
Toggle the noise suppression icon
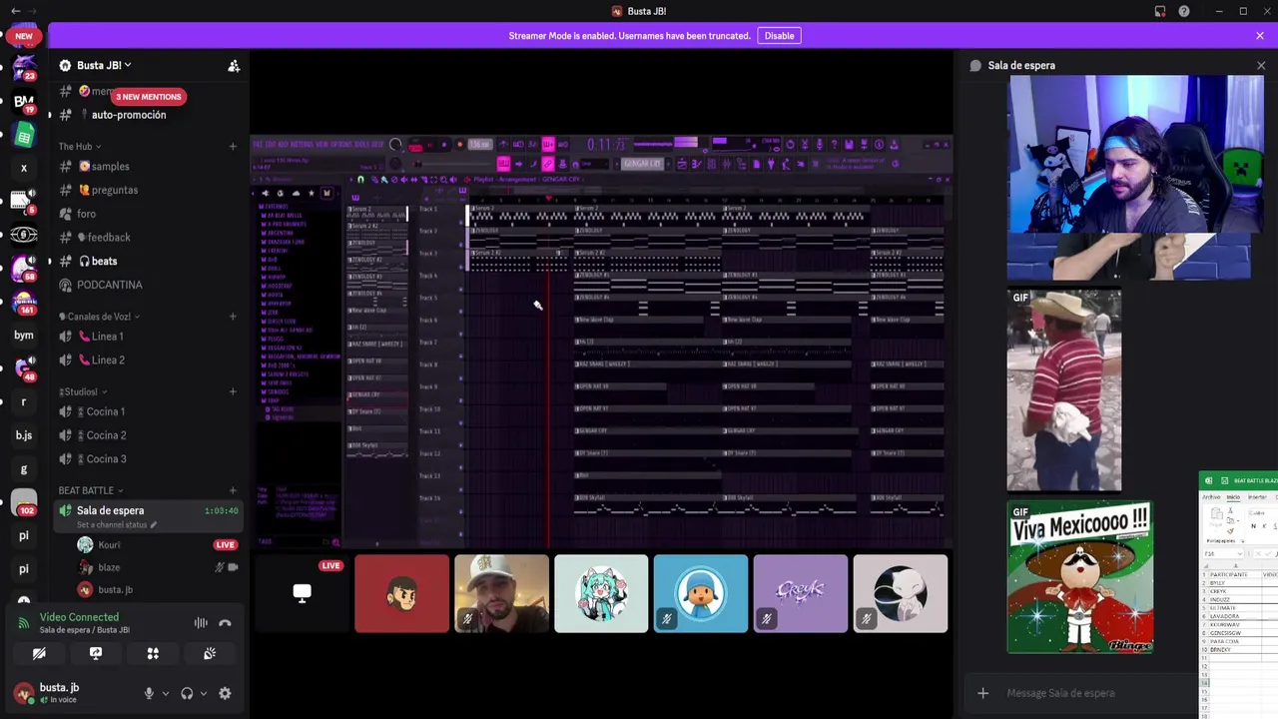(201, 623)
